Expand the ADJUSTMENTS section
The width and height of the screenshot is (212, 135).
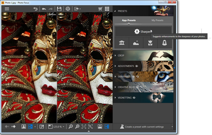[115, 66]
